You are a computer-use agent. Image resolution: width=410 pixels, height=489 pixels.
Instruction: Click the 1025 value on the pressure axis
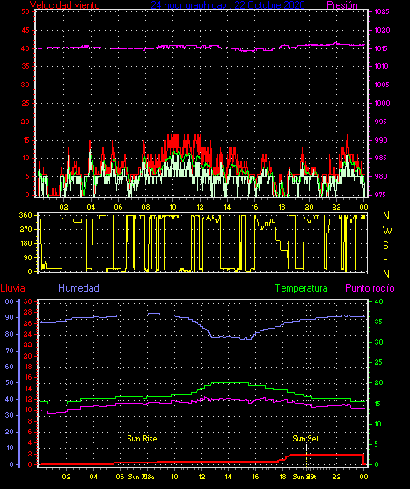pos(382,11)
